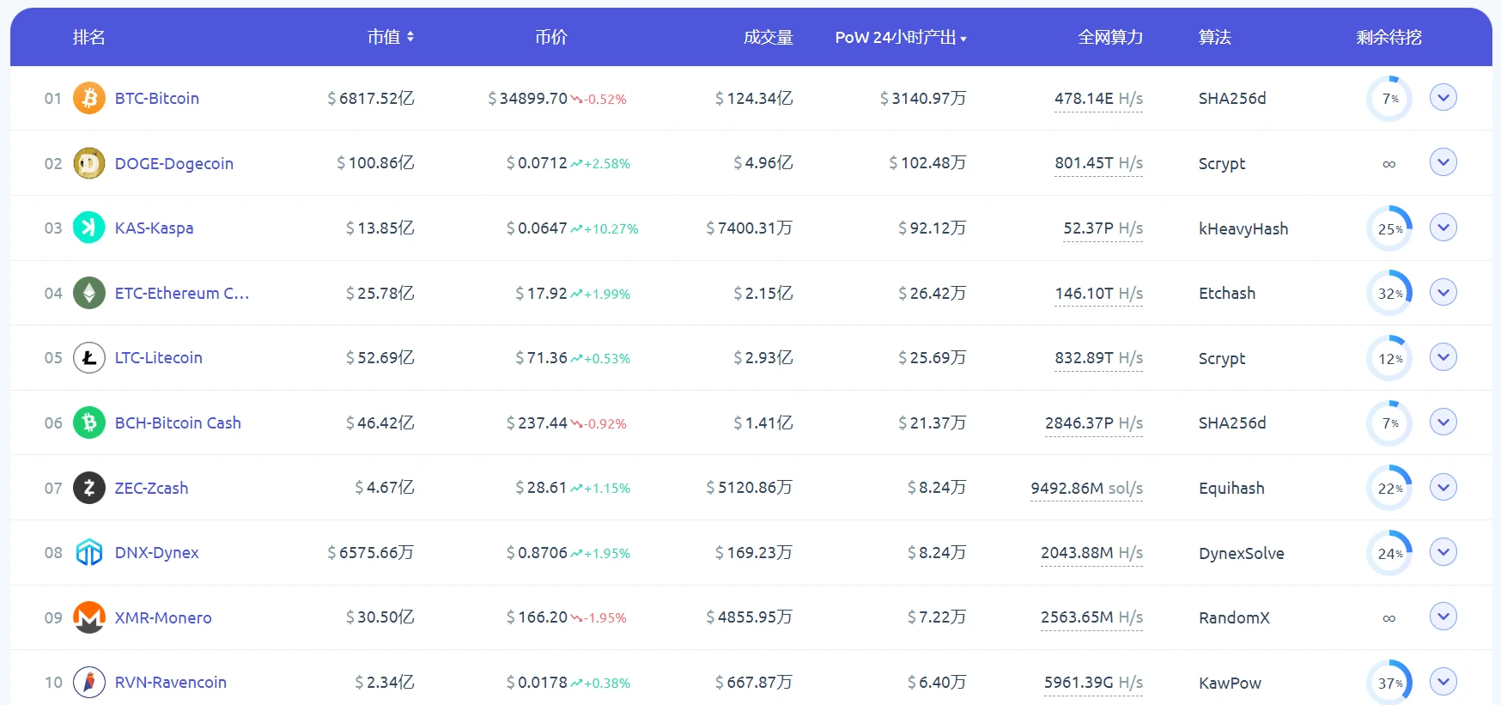Open the BTC-Bitcoin coin link
The image size is (1501, 705).
pos(157,98)
